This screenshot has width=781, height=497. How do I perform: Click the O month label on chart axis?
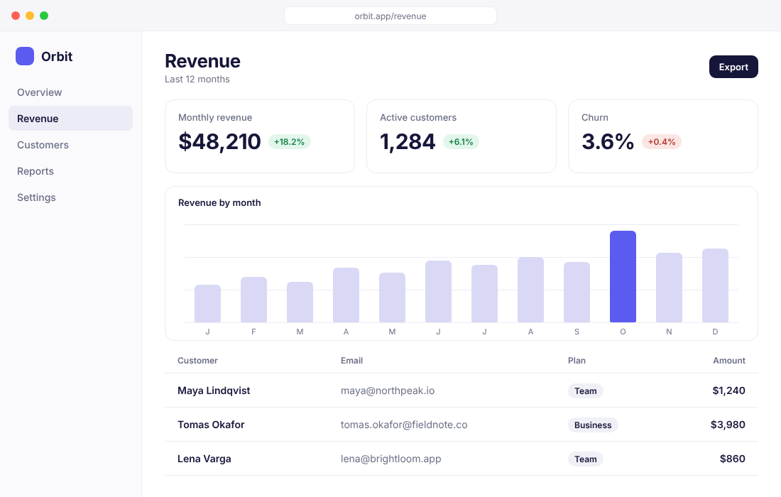623,332
